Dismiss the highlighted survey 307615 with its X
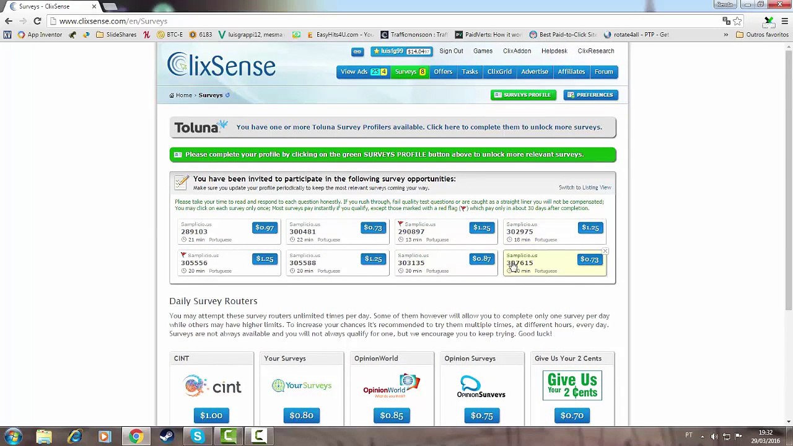This screenshot has height=446, width=793. coord(605,251)
